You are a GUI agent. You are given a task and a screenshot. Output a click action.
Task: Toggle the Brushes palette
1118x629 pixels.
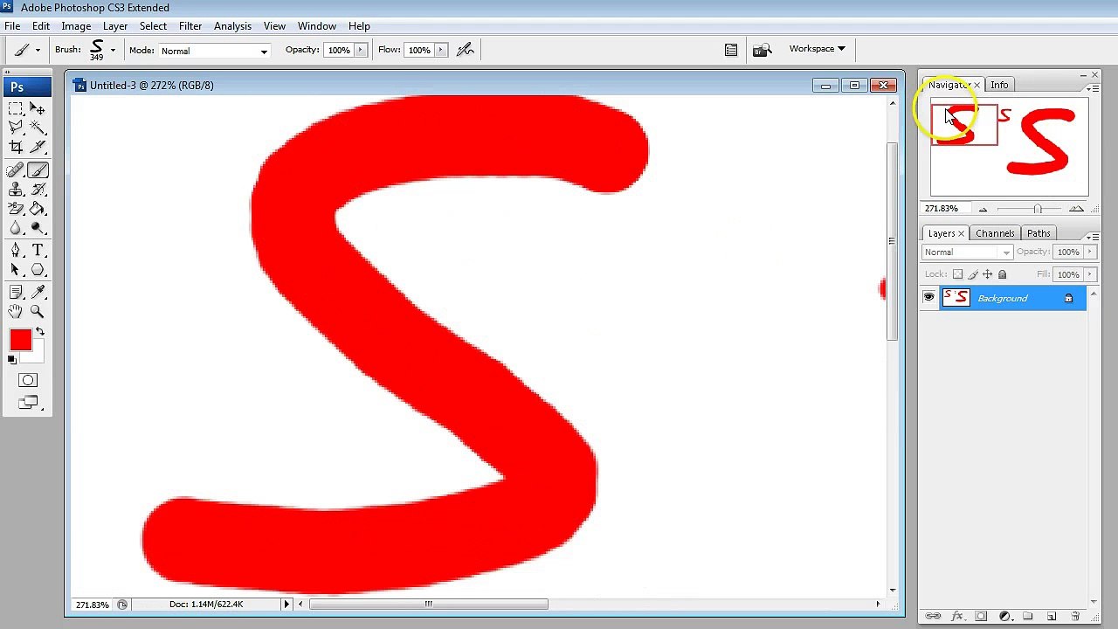731,50
